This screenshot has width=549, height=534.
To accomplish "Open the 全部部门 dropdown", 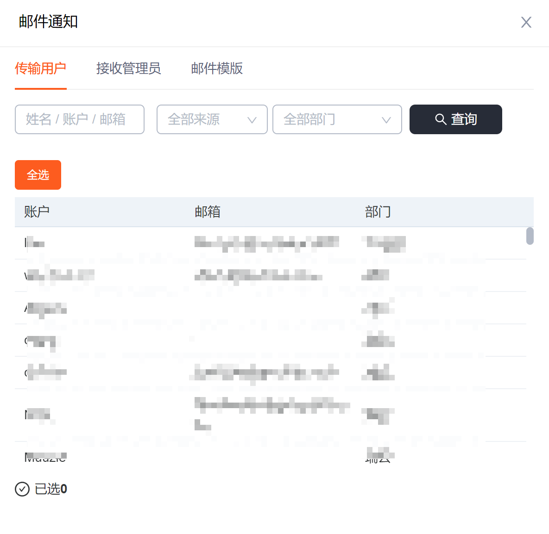I will 337,119.
